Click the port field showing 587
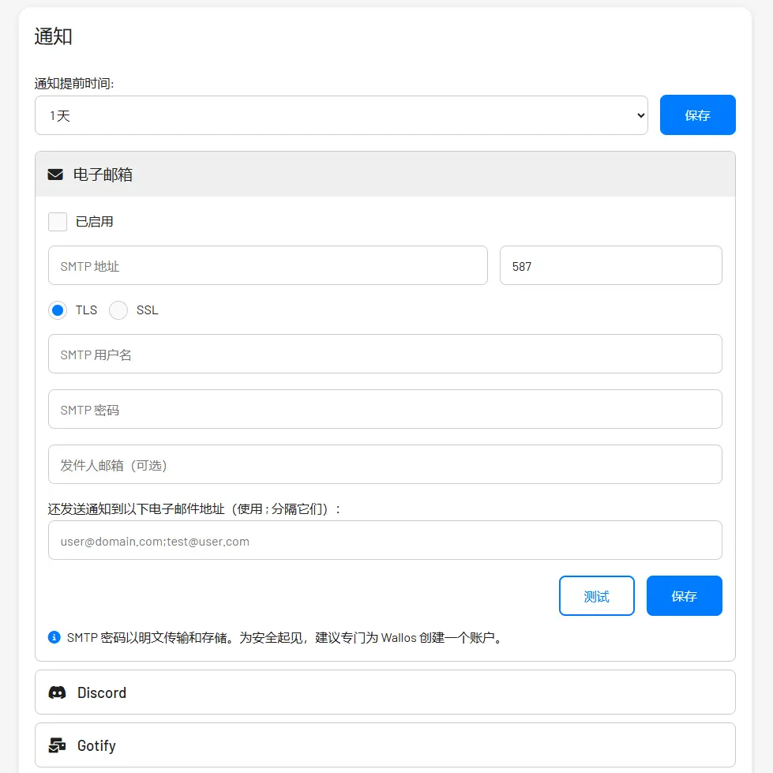The width and height of the screenshot is (773, 773). [610, 265]
